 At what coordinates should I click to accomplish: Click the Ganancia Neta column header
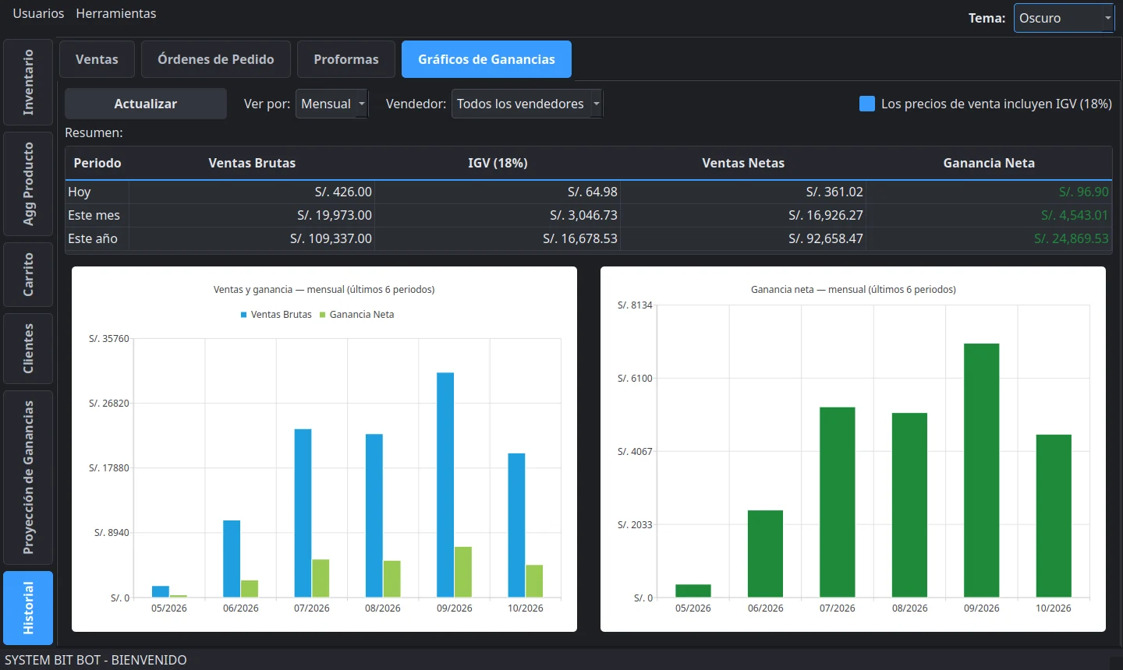coord(989,163)
